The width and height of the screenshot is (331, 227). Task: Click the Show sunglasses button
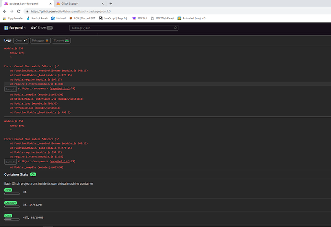pos(38,28)
